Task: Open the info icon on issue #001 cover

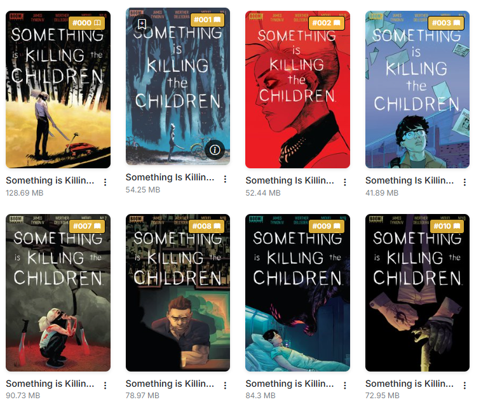Action: [215, 150]
